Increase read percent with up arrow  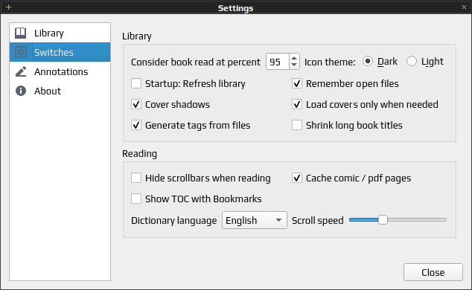tap(294, 58)
